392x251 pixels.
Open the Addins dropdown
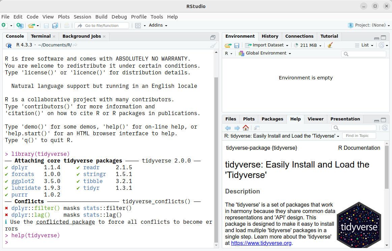tap(158, 25)
